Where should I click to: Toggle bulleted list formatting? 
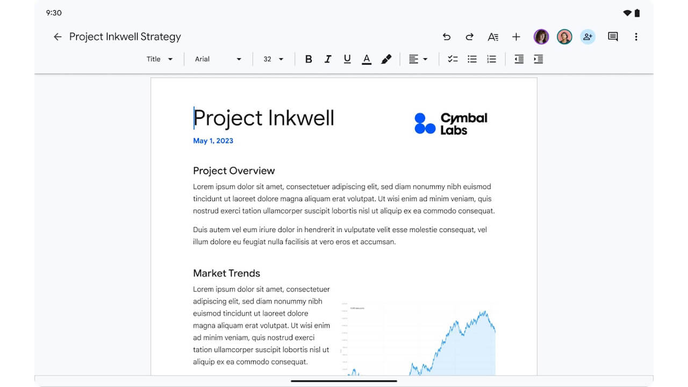[x=472, y=59]
